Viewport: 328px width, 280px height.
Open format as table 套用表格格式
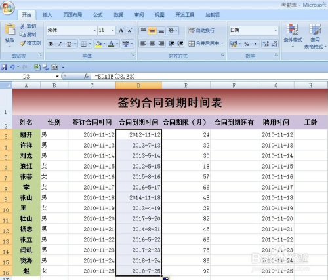tap(315, 36)
